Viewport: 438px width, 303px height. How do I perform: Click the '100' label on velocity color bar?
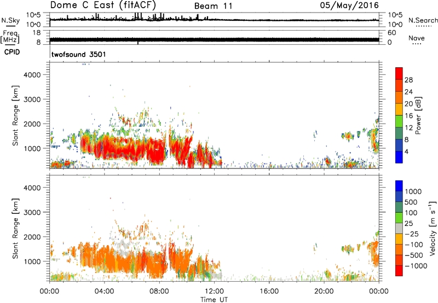(411, 213)
